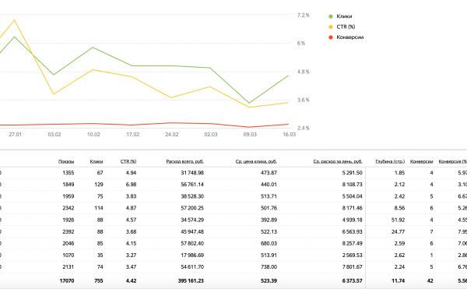This screenshot has width=467, height=289.
Task: Sort table by CTR (%) column header
Action: (x=128, y=161)
